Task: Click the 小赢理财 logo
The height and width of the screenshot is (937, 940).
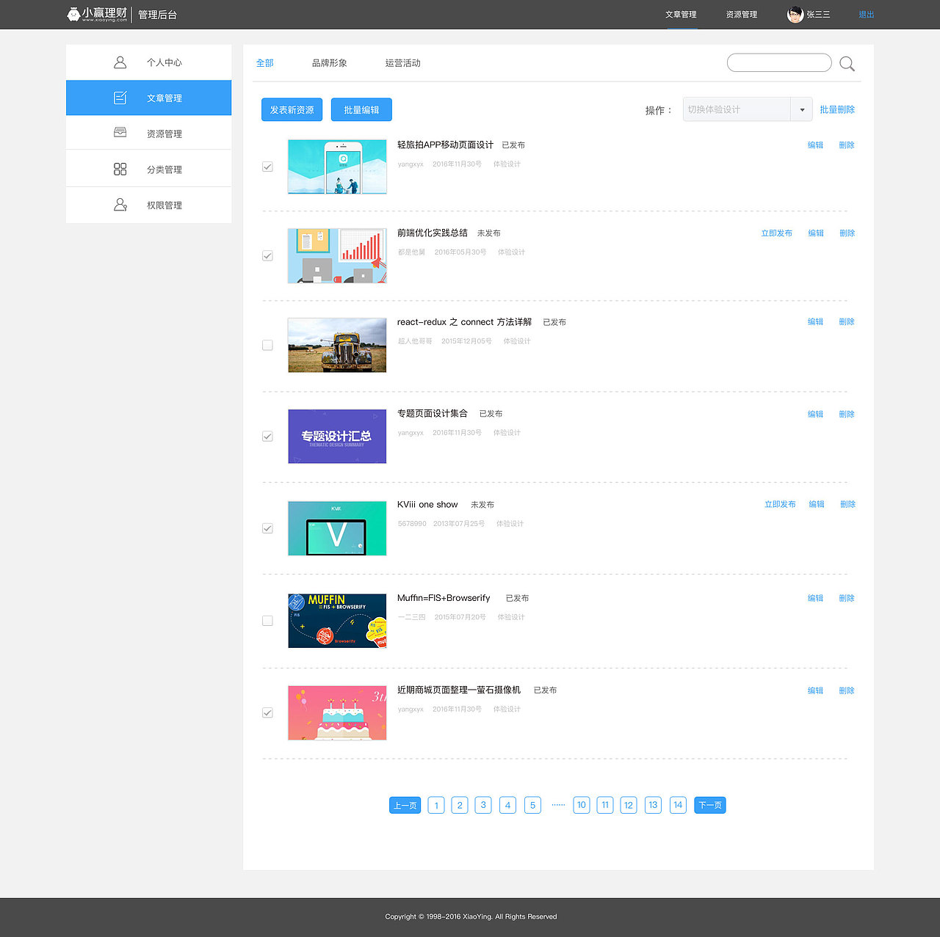Action: 97,14
